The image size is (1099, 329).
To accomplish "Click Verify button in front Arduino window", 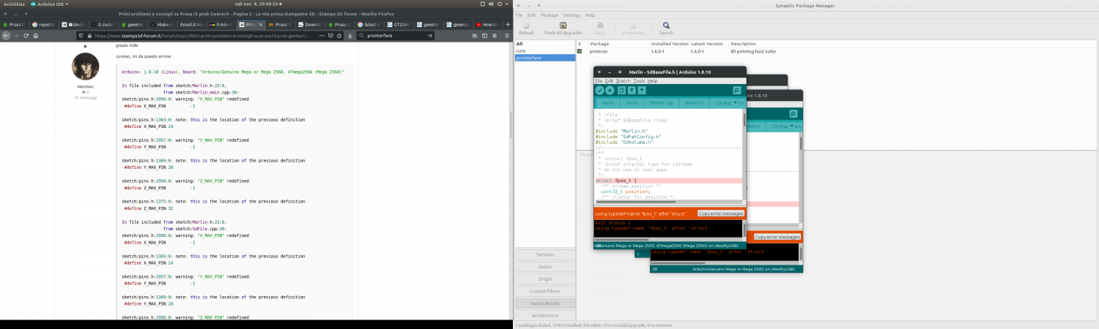I will tap(599, 90).
